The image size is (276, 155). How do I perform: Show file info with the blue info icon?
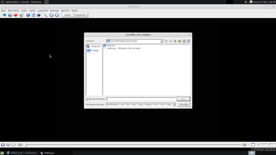pos(28,15)
